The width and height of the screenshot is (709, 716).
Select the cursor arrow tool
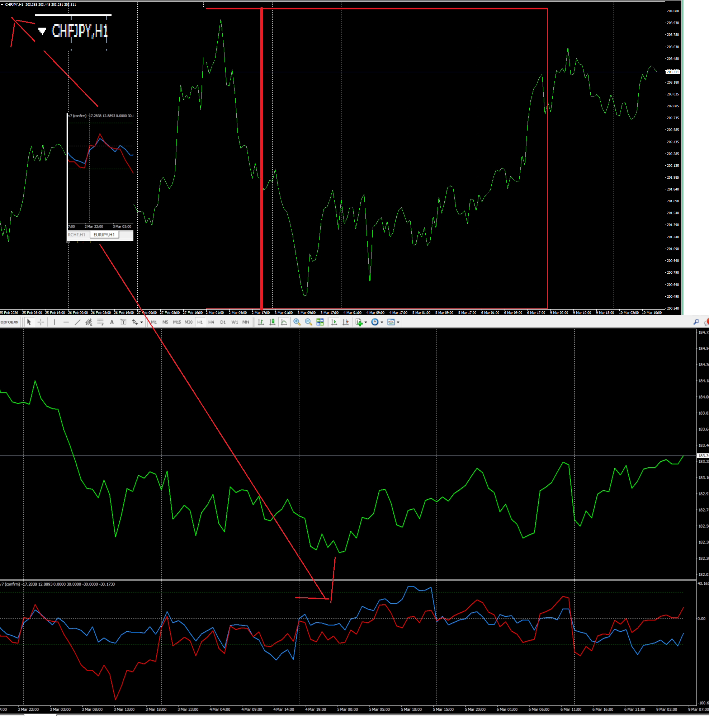(x=29, y=322)
